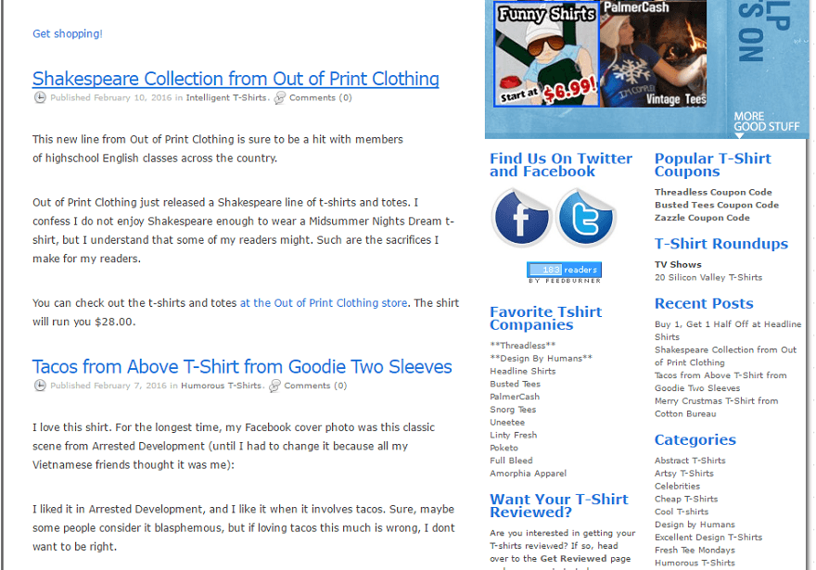Open Threadless Coupon Code link
The image size is (816, 570).
713,192
